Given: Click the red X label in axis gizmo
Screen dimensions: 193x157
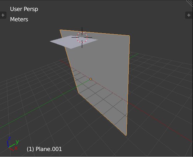Looking at the screenshot, I should [16, 148].
